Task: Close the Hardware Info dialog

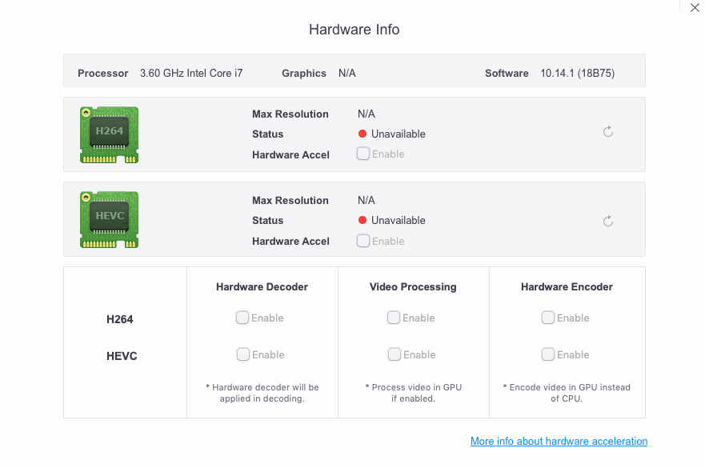Action: point(695,8)
